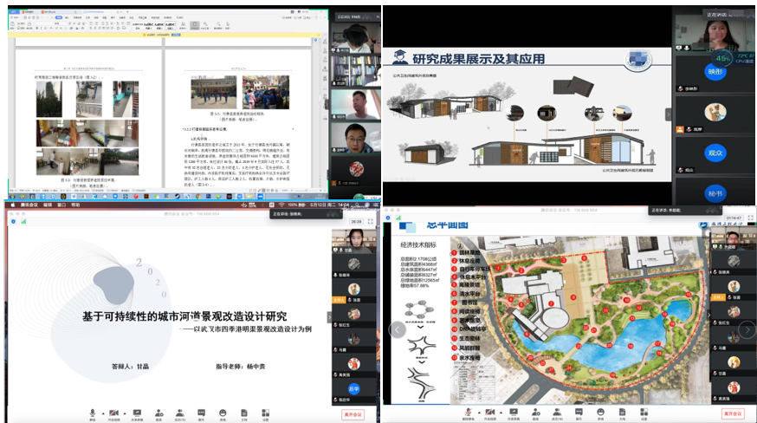The height and width of the screenshot is (423, 757).
Task: Go to previous slide on site plan presentation
Action: [x=397, y=329]
